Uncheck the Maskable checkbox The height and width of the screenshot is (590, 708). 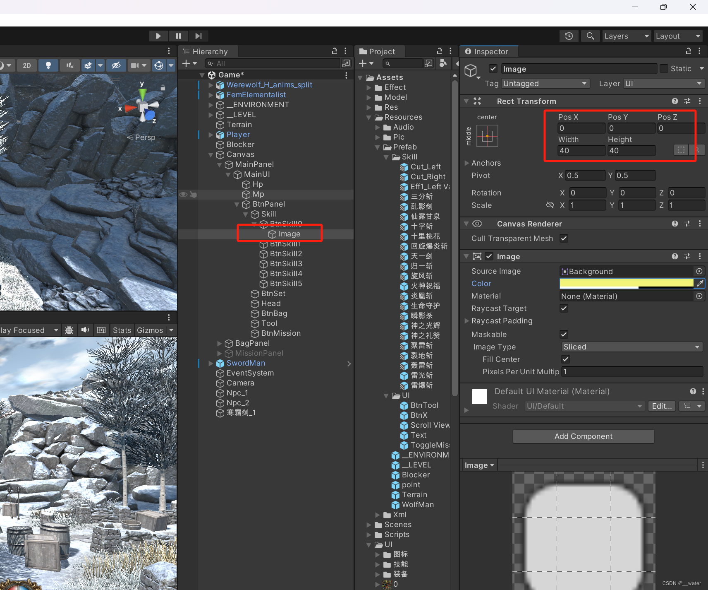(x=564, y=334)
